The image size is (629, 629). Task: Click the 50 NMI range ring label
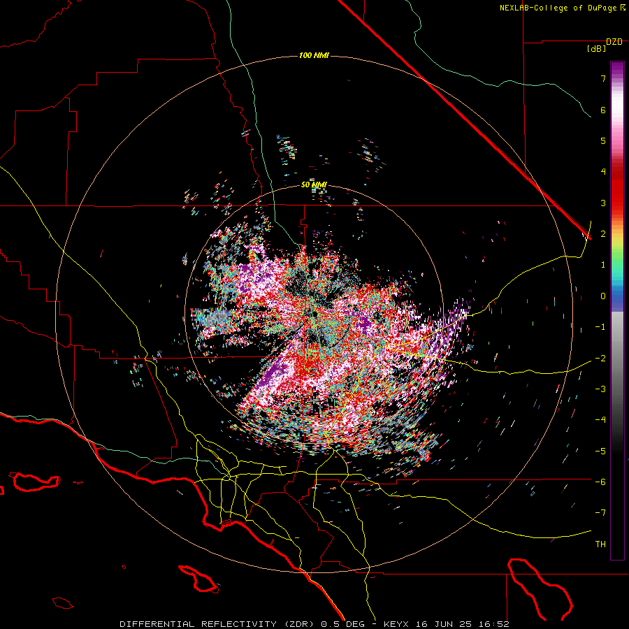click(314, 185)
